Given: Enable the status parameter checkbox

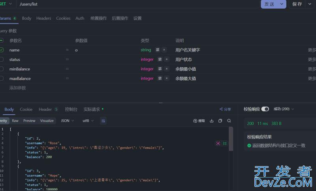Looking at the screenshot, I should click(x=2, y=59).
